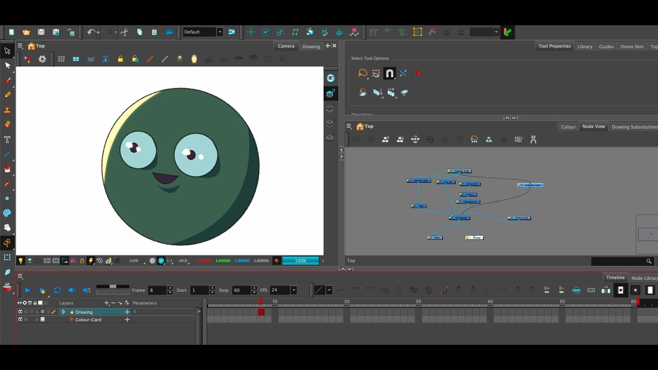Click the Translate tool in top toolbar

(x=251, y=32)
